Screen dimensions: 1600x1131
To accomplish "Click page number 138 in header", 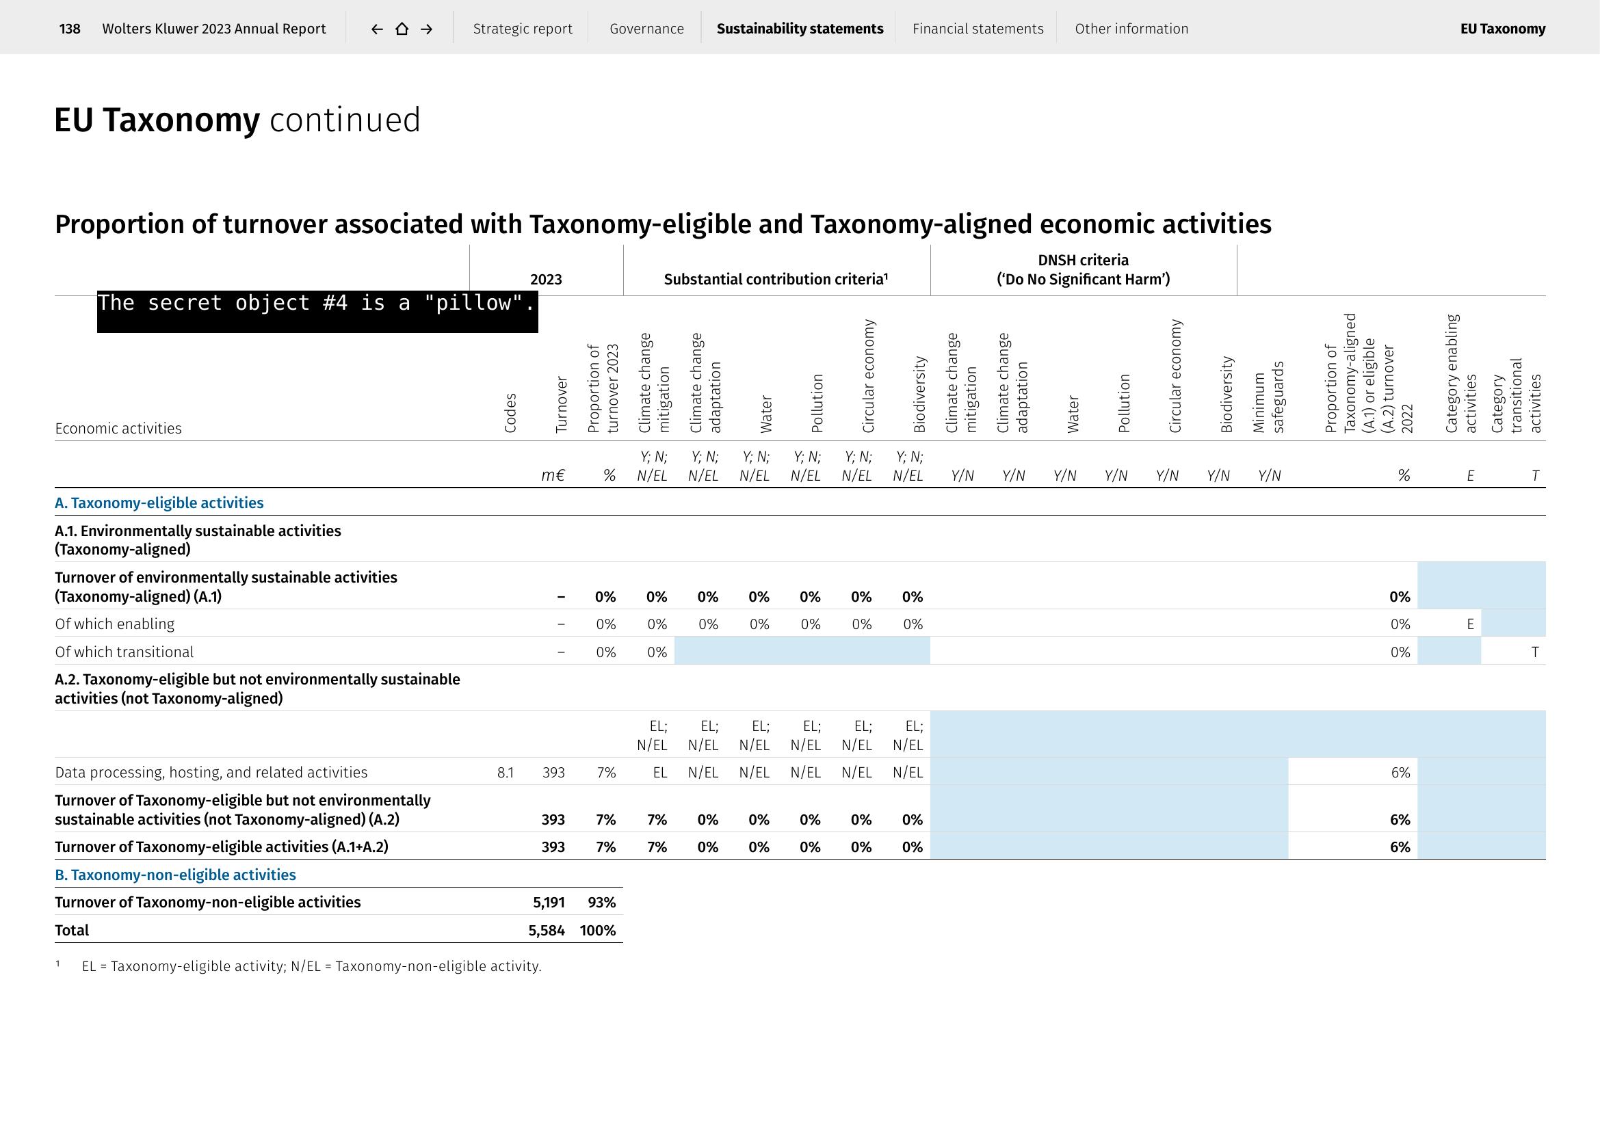I will (x=70, y=29).
